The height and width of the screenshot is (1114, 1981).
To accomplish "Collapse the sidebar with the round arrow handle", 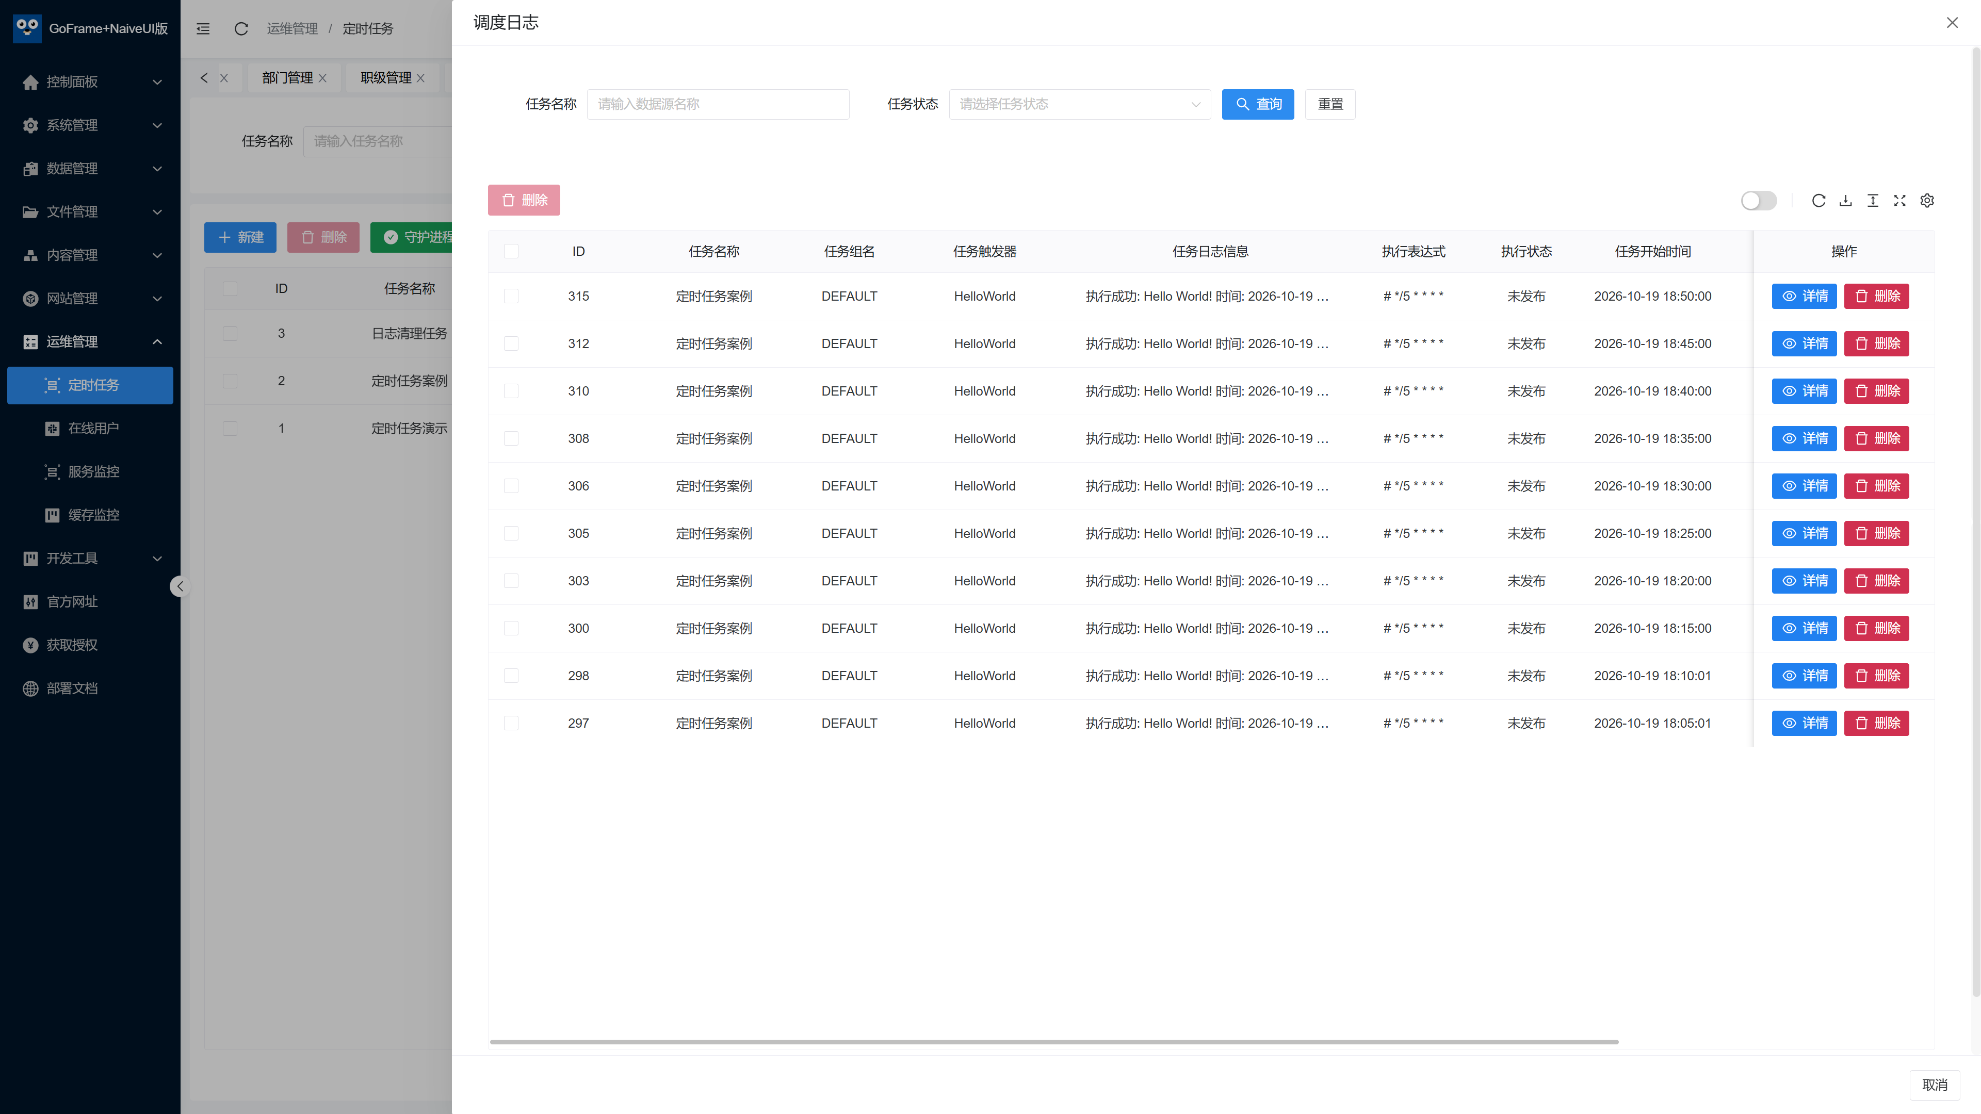I will 179,586.
